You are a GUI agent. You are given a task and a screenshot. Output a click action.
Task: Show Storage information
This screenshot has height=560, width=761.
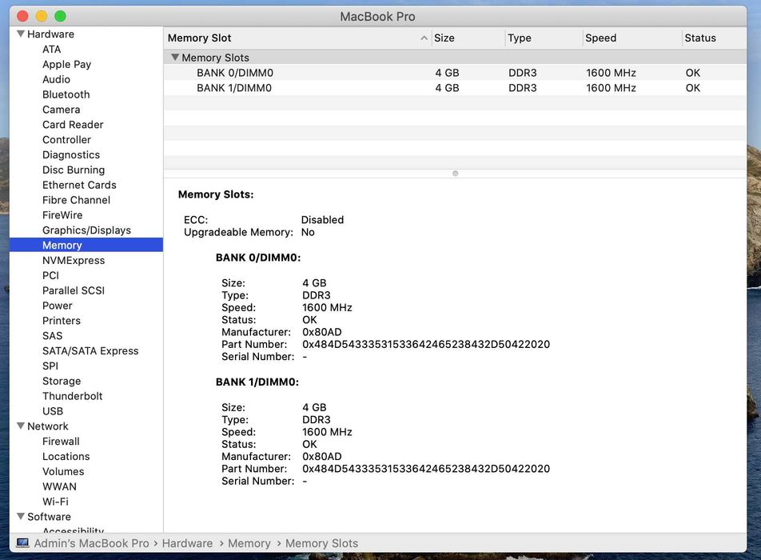(x=62, y=381)
